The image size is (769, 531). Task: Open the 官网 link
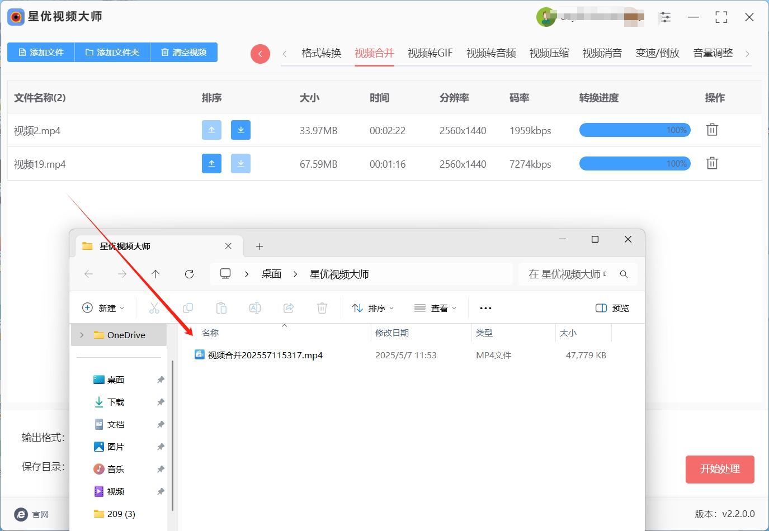[32, 515]
